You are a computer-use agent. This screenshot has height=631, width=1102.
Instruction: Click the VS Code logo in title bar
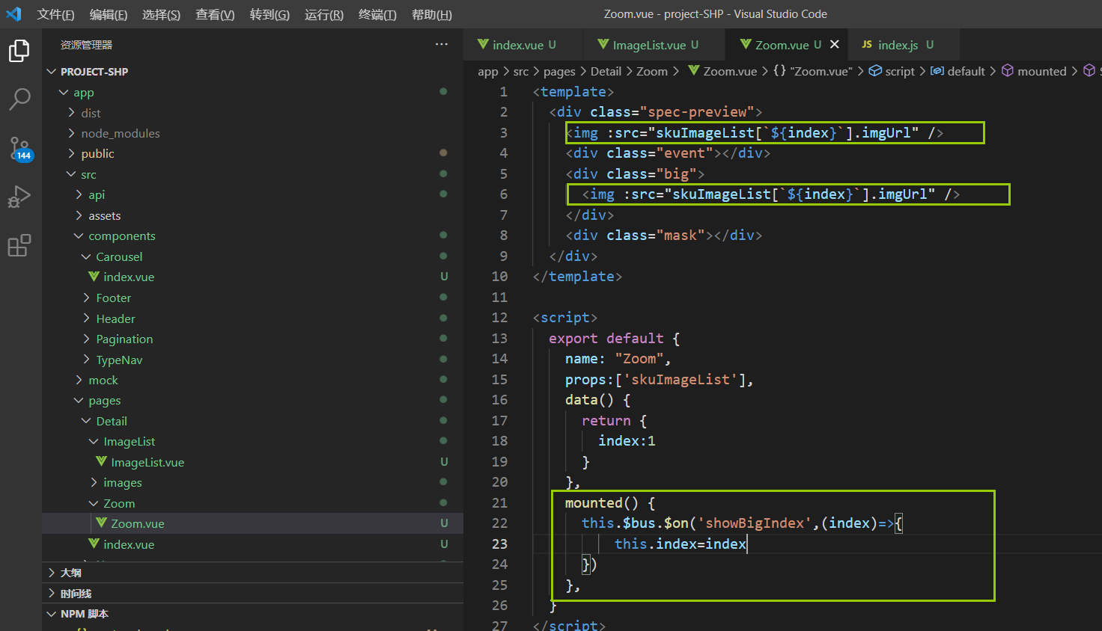pos(13,14)
